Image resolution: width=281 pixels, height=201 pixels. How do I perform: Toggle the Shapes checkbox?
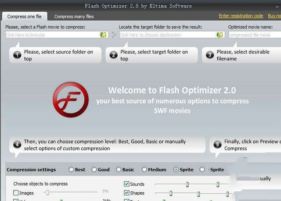pyautogui.click(x=127, y=193)
